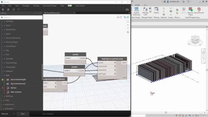Viewport: 208px width, 117px height.
Task: Open Explore Outcomes in Revit ribbon
Action: [136, 11]
